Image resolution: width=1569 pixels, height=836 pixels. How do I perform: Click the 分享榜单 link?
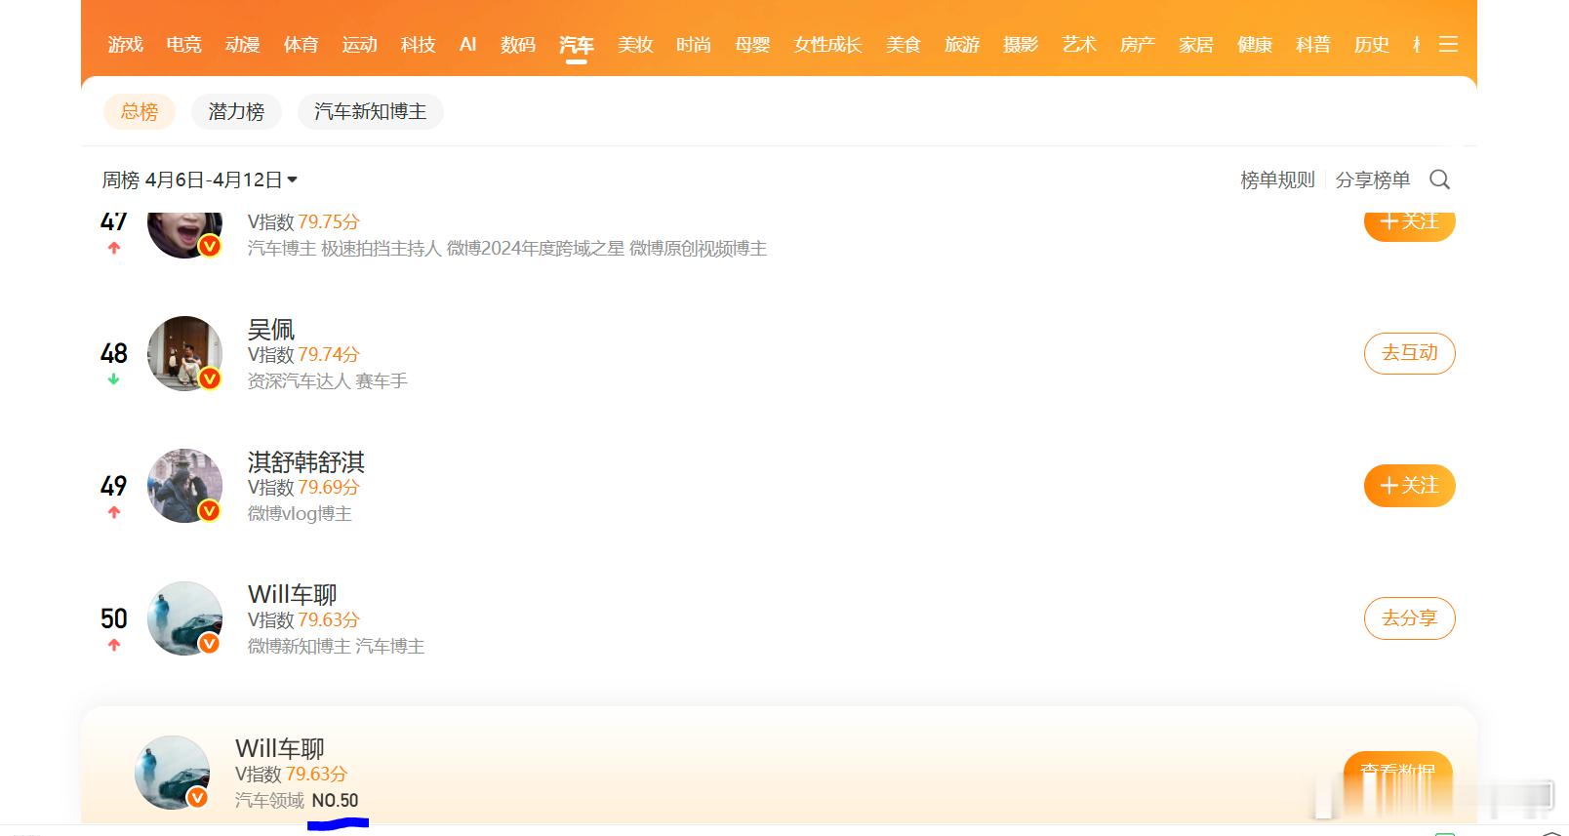(1373, 179)
